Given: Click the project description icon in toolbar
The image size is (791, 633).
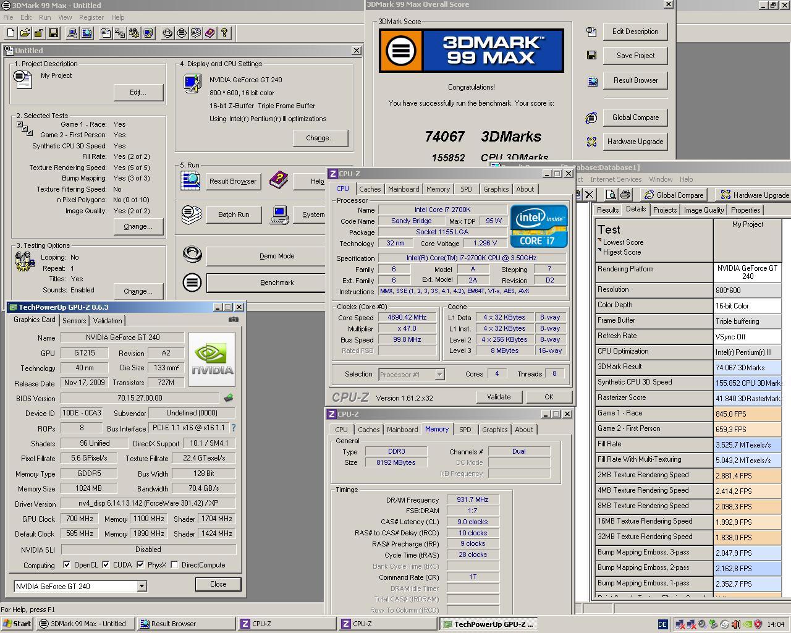Looking at the screenshot, I should [x=106, y=33].
